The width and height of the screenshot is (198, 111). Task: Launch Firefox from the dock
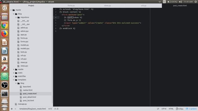5,34
